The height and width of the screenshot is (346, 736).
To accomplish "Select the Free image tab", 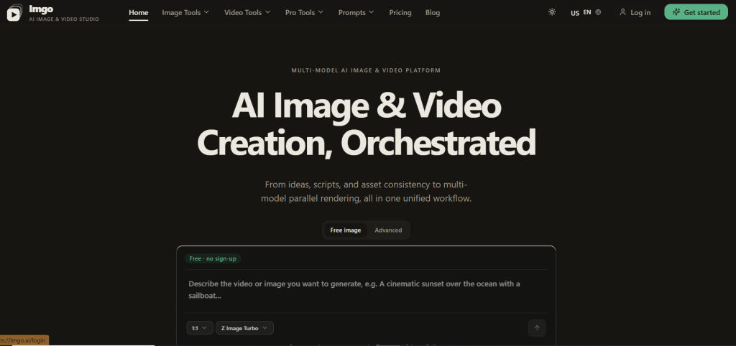I will 346,230.
